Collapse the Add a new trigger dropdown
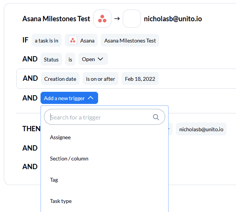 (x=69, y=98)
